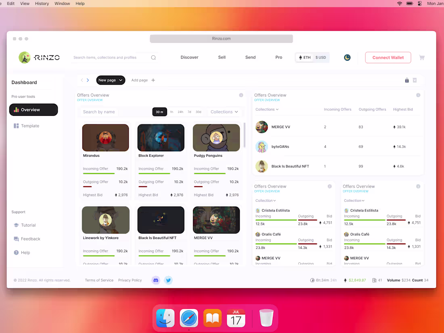Sort by Incoming Offers column header
The width and height of the screenshot is (444, 333).
coord(337,109)
